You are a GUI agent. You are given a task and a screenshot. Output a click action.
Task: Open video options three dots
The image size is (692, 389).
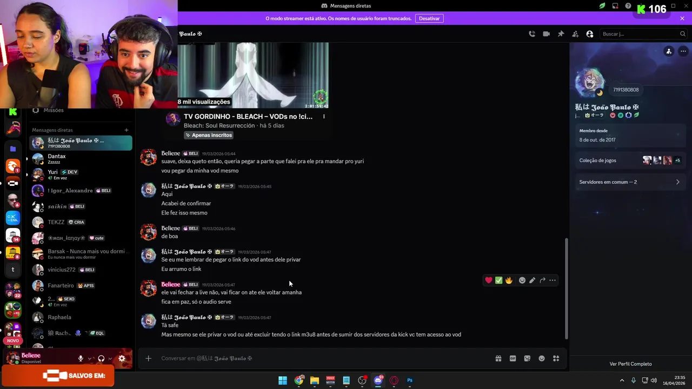[324, 117]
